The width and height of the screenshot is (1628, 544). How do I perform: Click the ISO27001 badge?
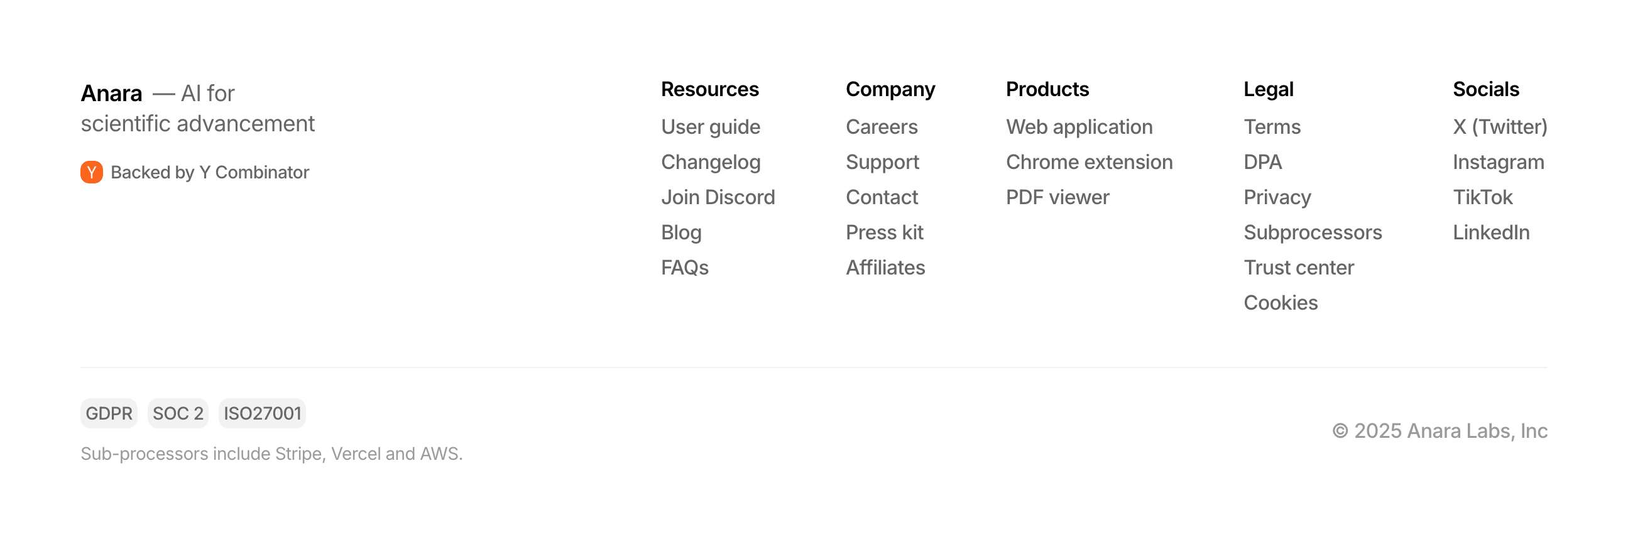click(x=261, y=413)
